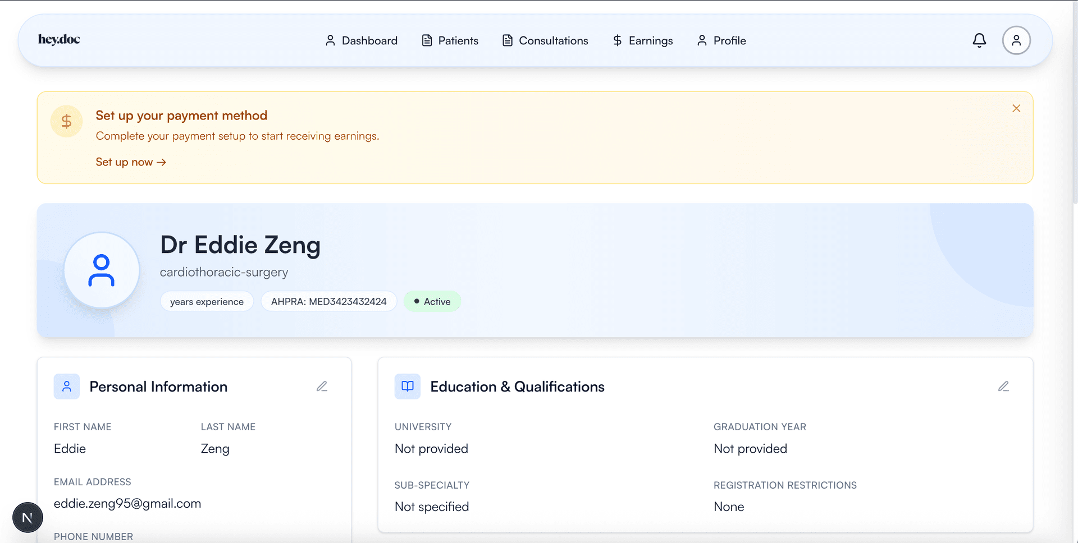Click the book icon beside Education & Qualifications

click(408, 386)
